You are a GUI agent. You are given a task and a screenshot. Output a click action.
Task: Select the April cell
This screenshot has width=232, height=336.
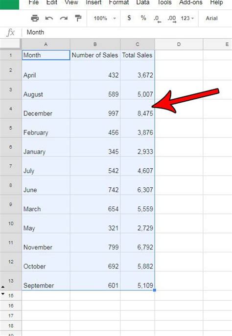coord(46,70)
